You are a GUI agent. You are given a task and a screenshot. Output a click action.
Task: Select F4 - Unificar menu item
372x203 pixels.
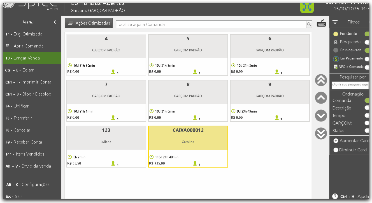pyautogui.click(x=32, y=106)
